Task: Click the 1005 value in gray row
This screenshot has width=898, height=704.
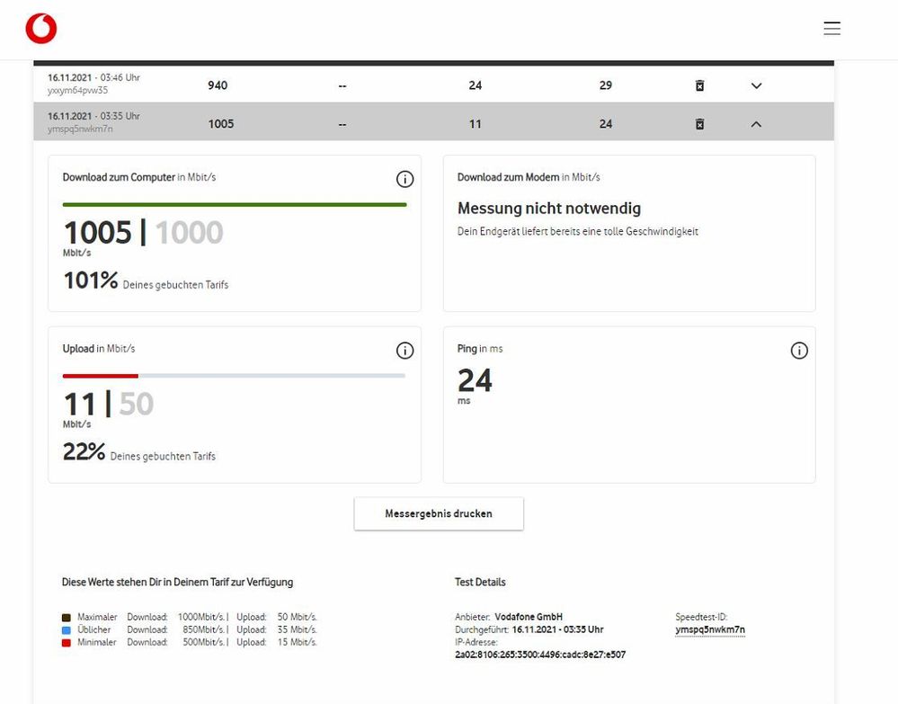Action: pos(221,124)
